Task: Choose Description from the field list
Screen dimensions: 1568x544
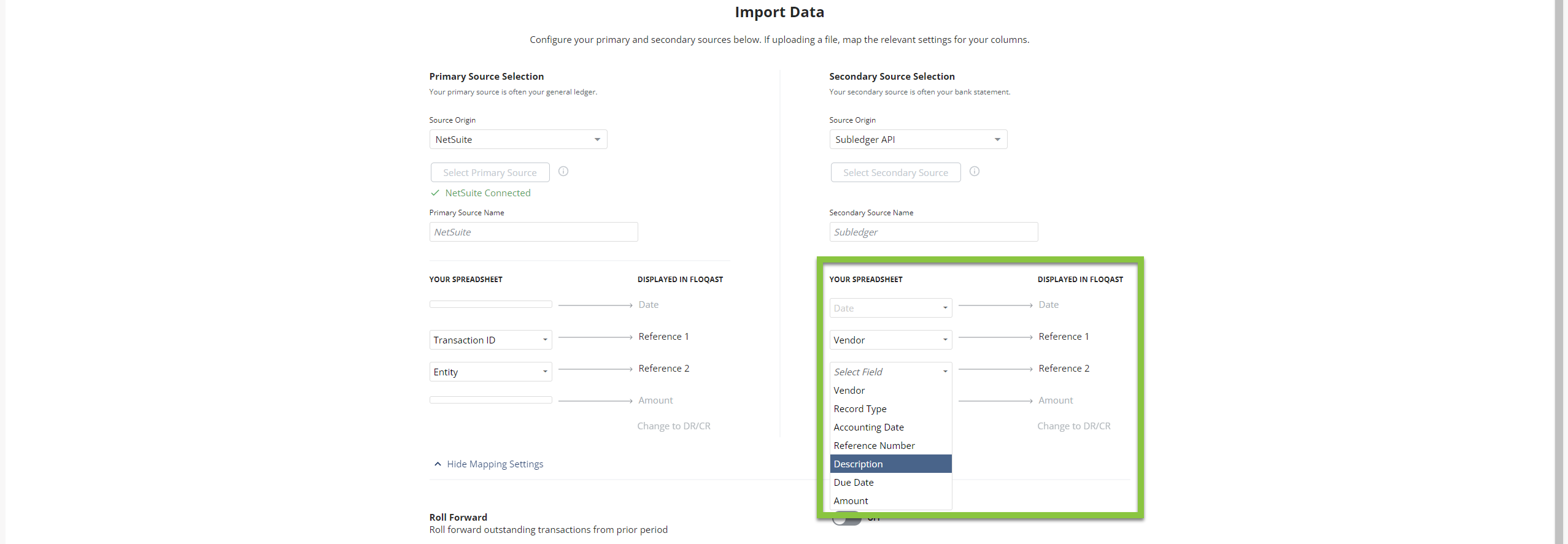Action: tap(890, 464)
